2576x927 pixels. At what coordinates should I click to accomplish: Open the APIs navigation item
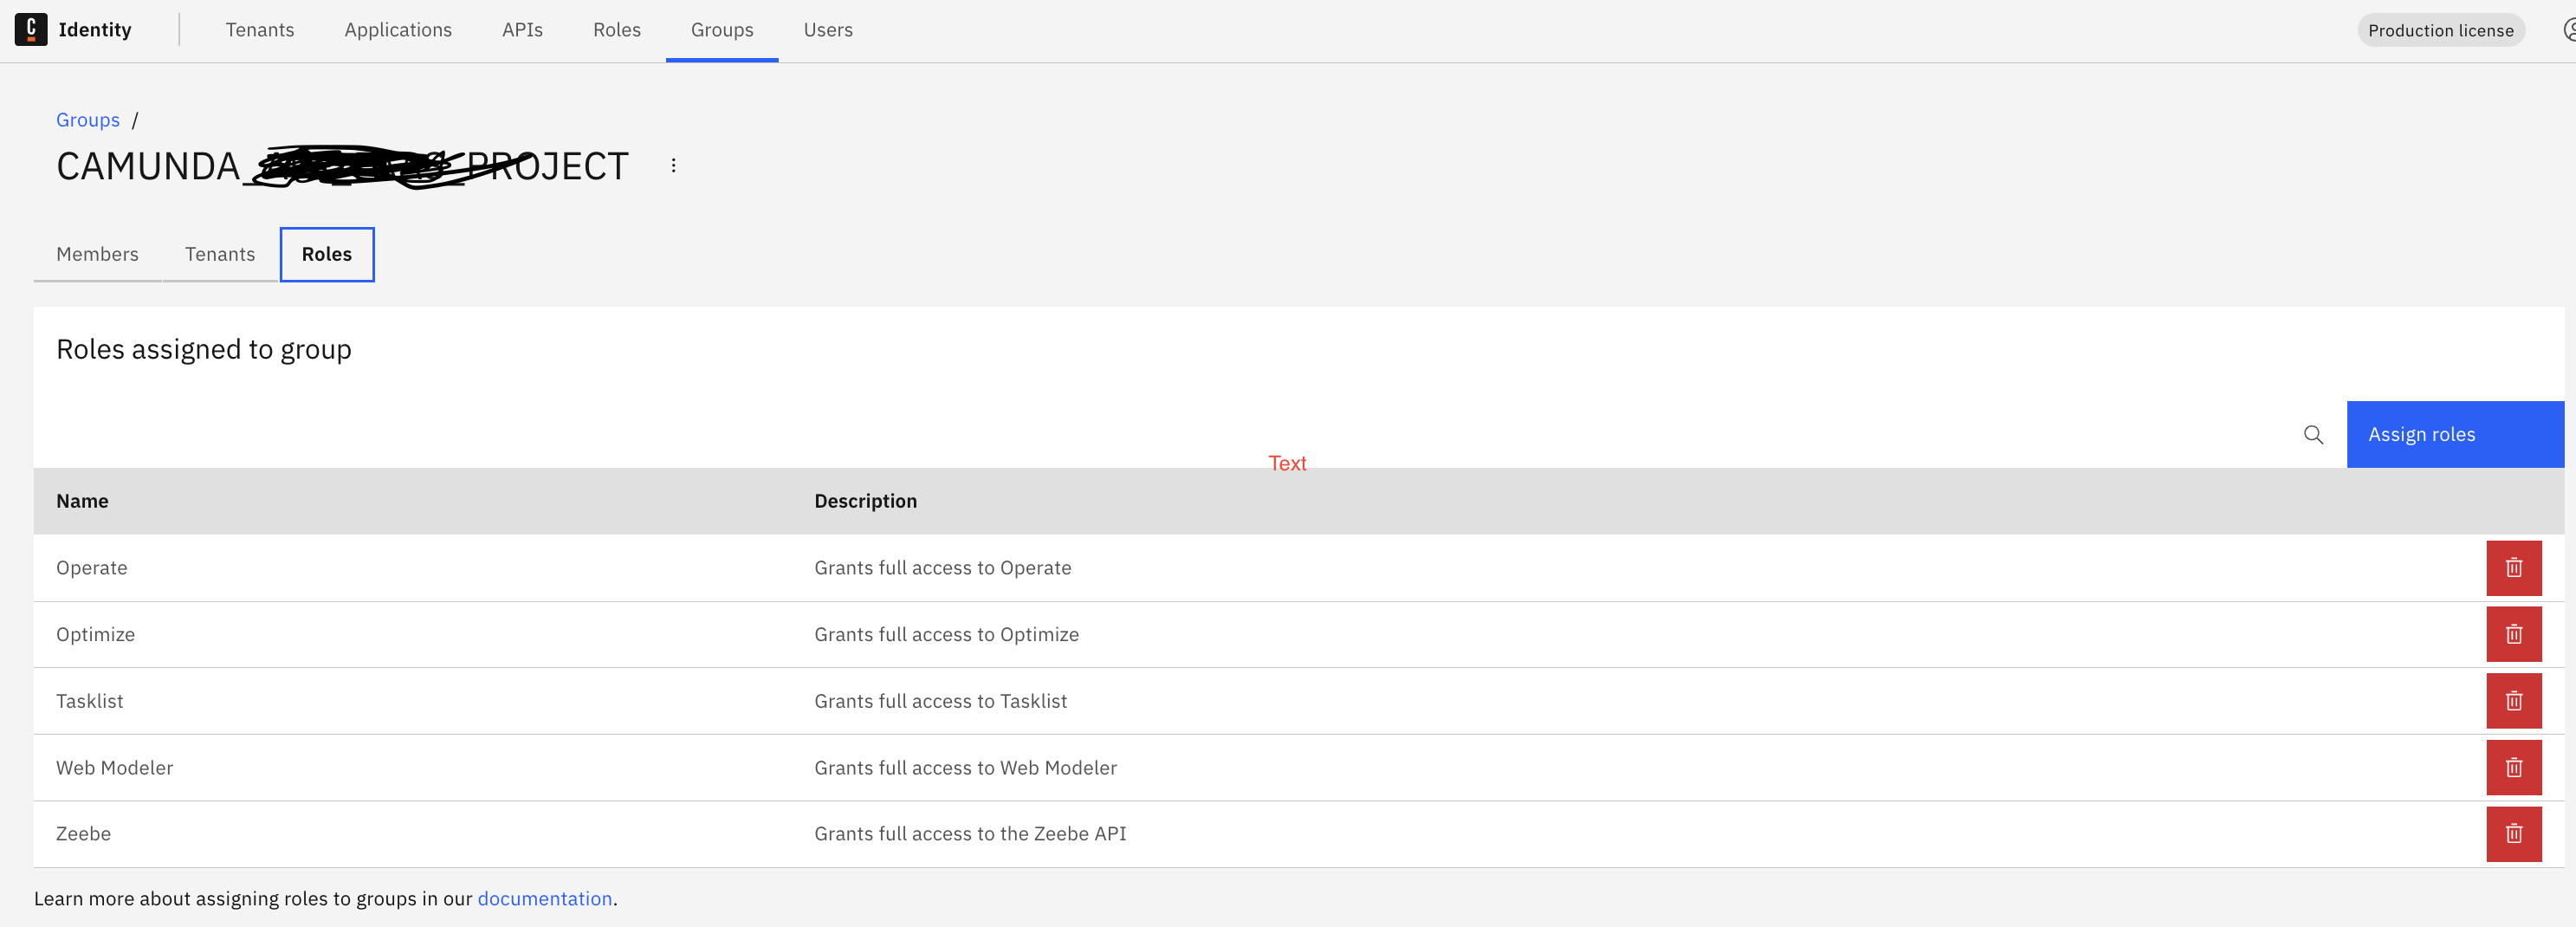click(x=522, y=30)
